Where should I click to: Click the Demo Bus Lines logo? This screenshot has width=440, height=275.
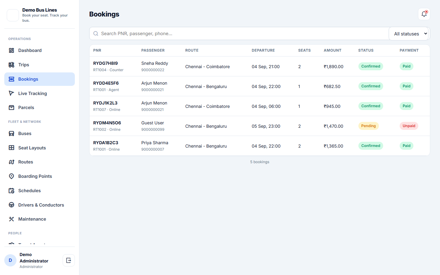click(x=13, y=15)
